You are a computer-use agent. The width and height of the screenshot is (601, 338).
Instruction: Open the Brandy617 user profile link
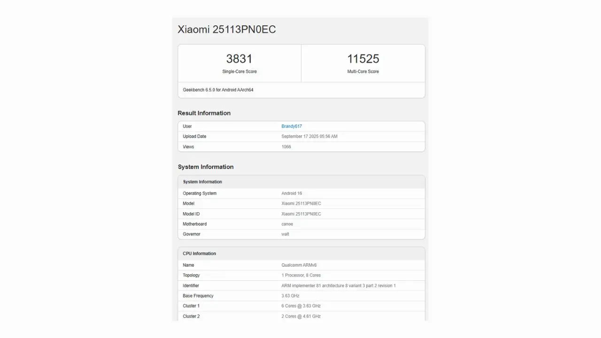[292, 126]
